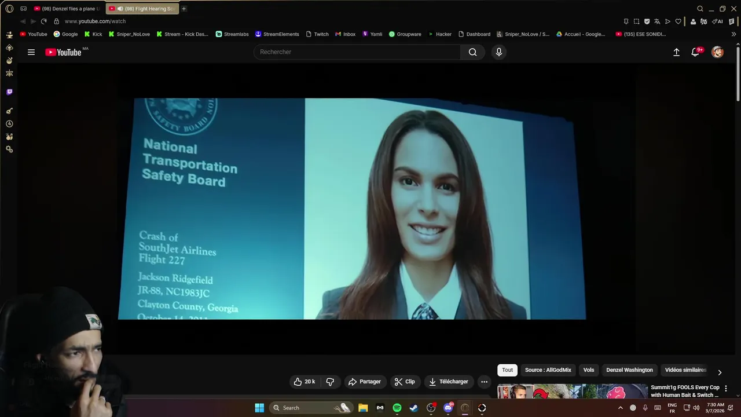Open the Kick bookmark

click(93, 34)
